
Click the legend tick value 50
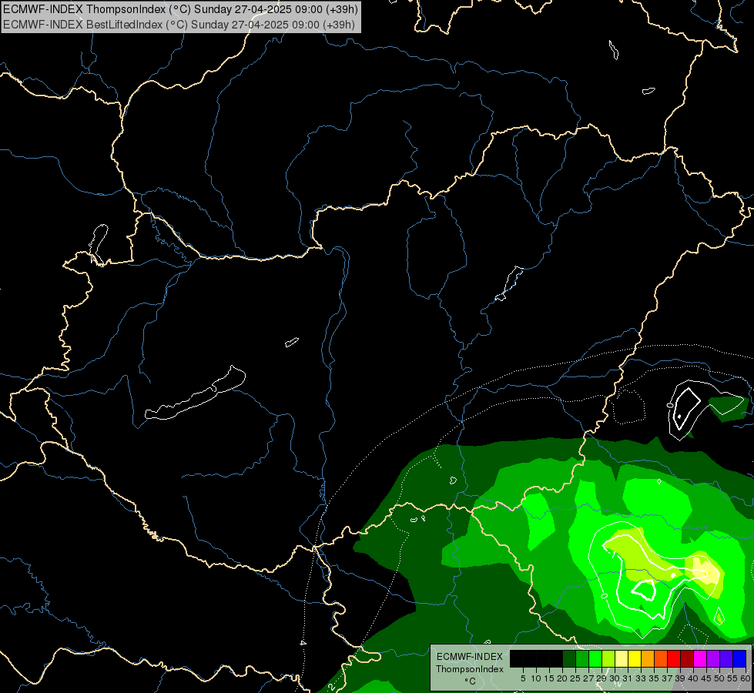[x=719, y=678]
